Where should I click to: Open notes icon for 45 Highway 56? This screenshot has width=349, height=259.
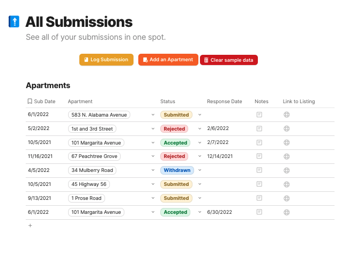pyautogui.click(x=259, y=184)
